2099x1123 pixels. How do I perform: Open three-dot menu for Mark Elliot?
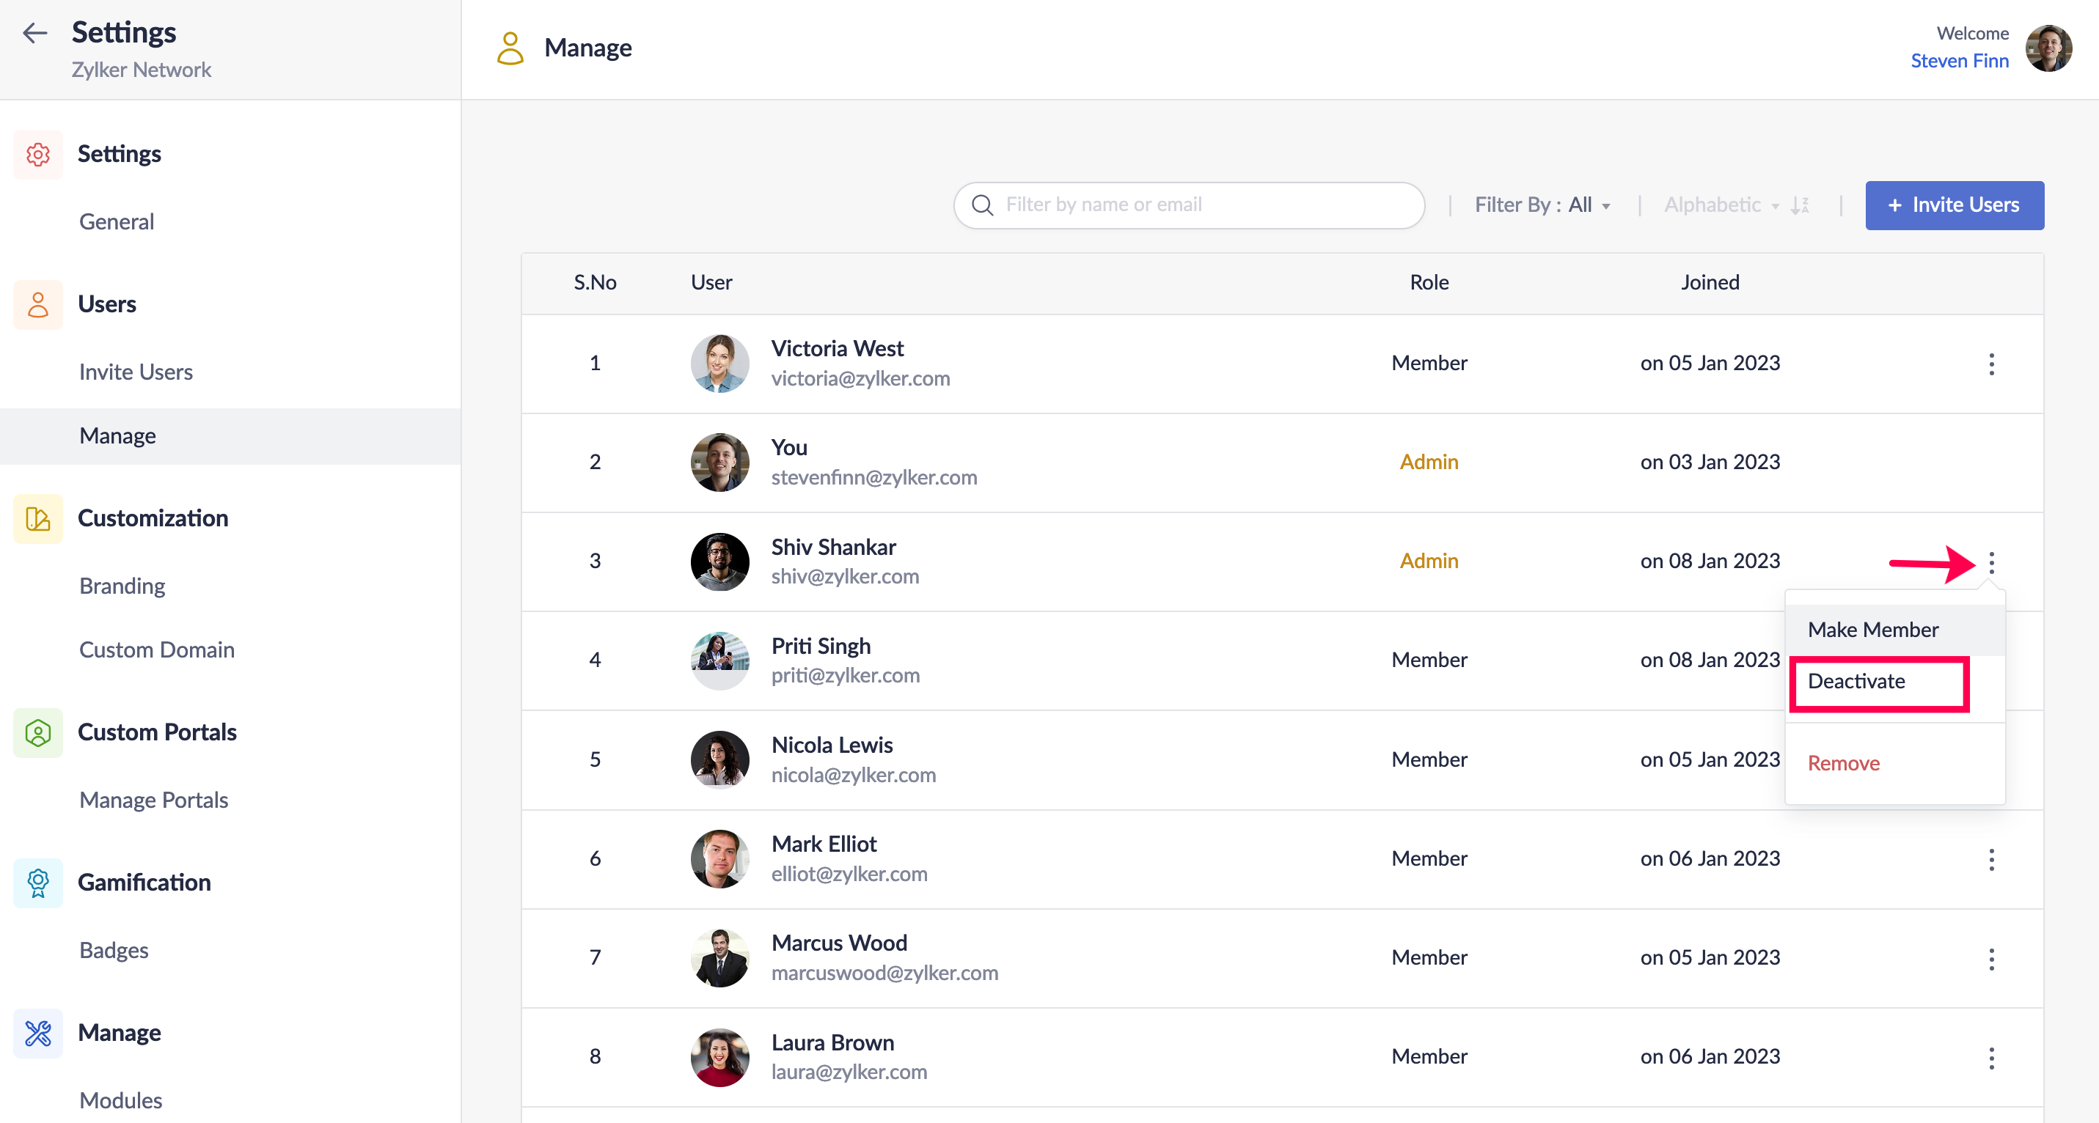pos(1990,859)
